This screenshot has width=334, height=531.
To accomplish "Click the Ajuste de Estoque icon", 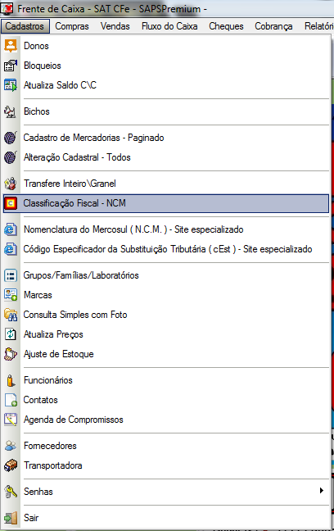I will pyautogui.click(x=11, y=354).
